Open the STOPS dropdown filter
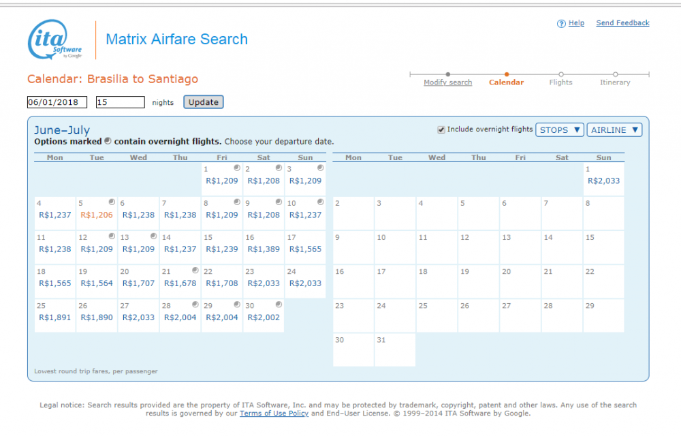The width and height of the screenshot is (681, 436). pyautogui.click(x=560, y=129)
